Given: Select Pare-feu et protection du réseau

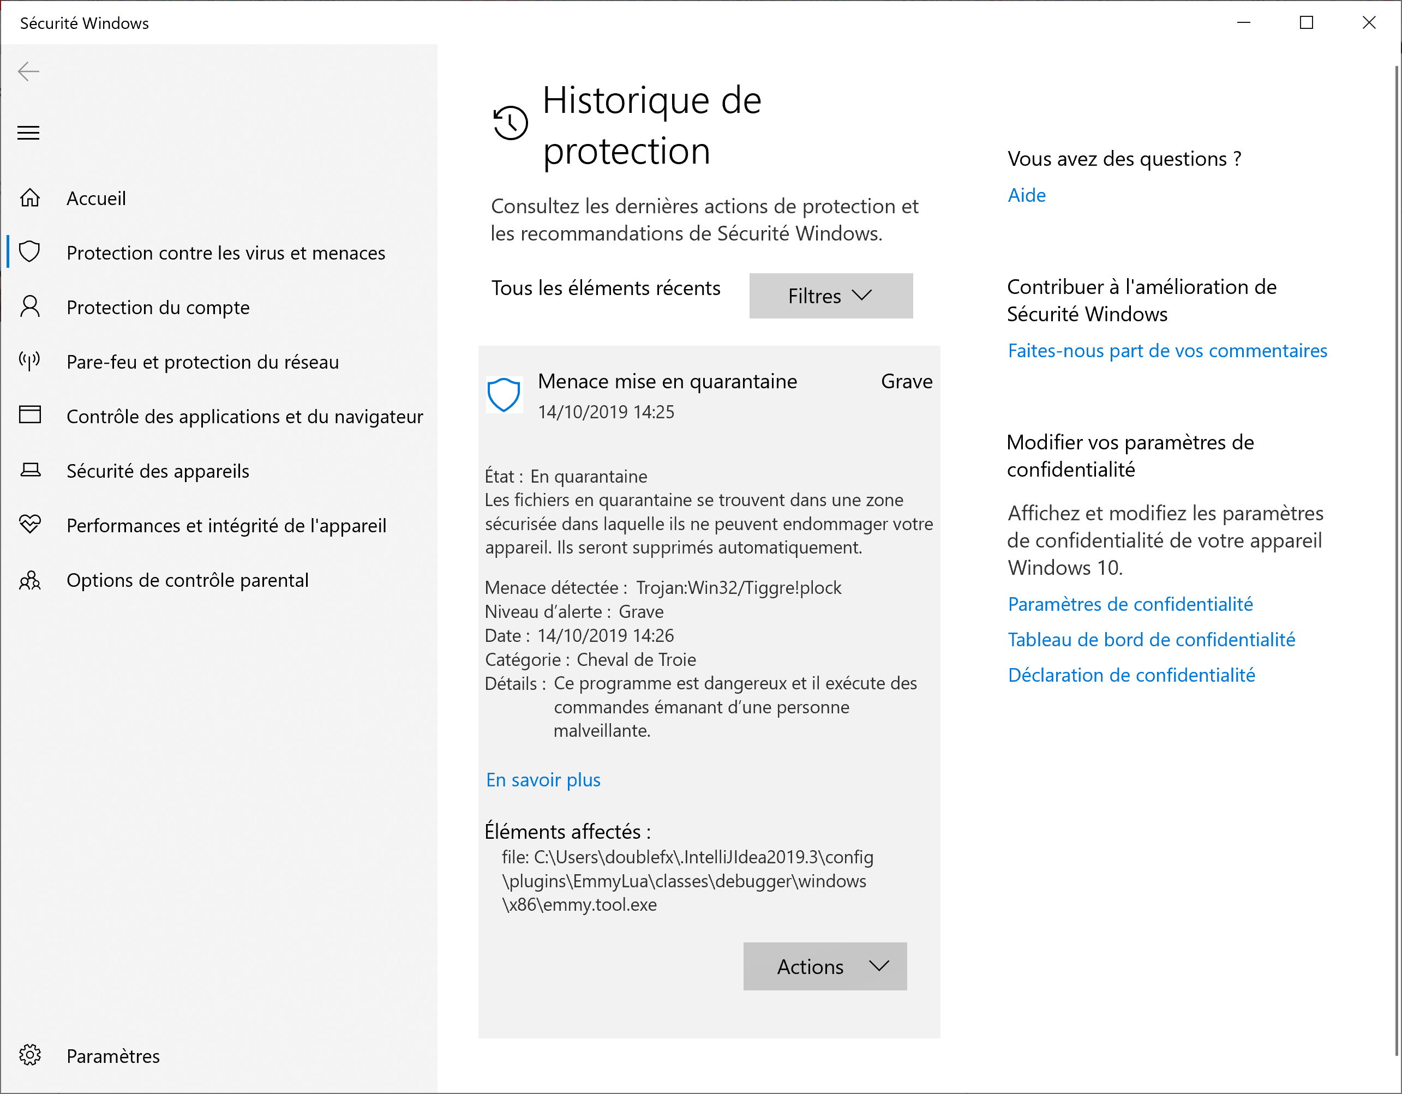Looking at the screenshot, I should click(x=202, y=362).
